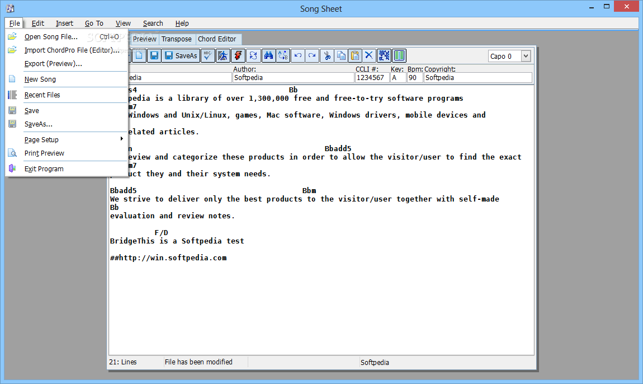Viewport: 643px width, 384px height.
Task: Click the CCLI # field 1234567
Action: click(372, 78)
